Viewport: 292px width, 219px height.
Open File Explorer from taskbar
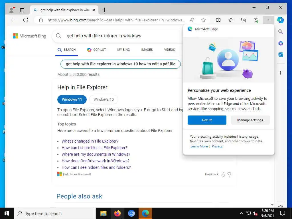click(x=103, y=213)
